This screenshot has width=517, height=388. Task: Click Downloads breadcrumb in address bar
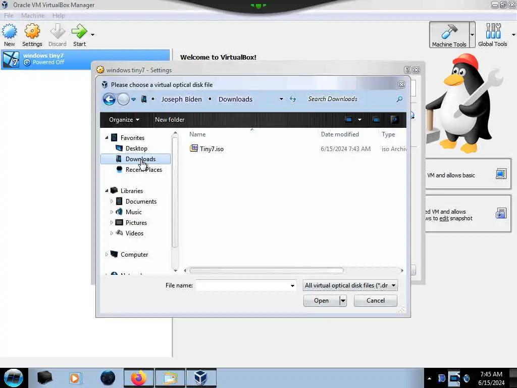point(235,100)
